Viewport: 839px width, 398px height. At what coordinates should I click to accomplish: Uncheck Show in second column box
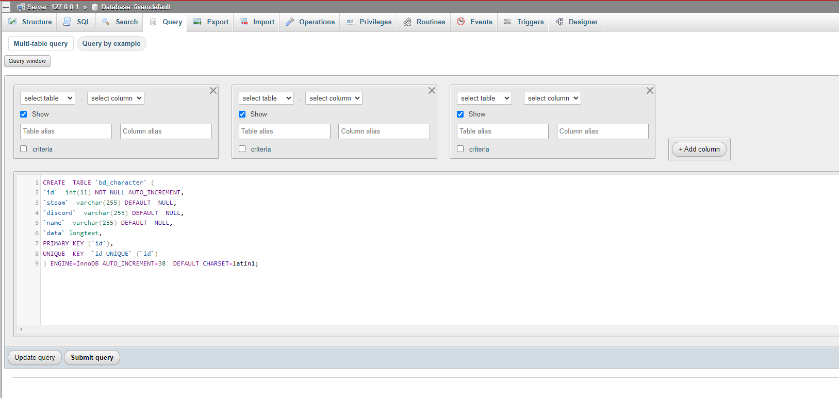242,114
